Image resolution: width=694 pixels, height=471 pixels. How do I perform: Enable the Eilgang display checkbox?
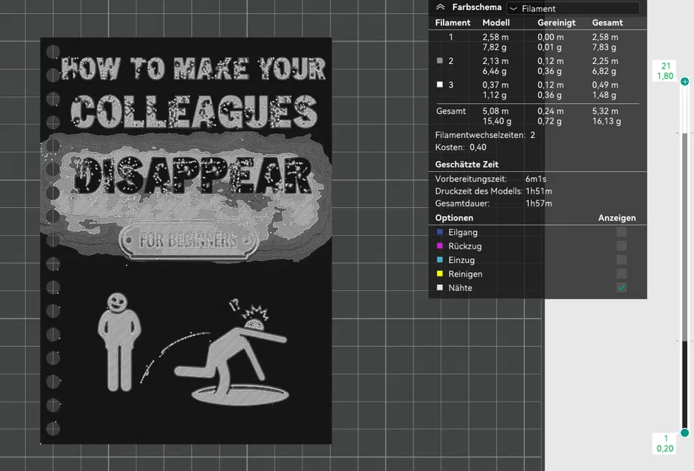(622, 232)
